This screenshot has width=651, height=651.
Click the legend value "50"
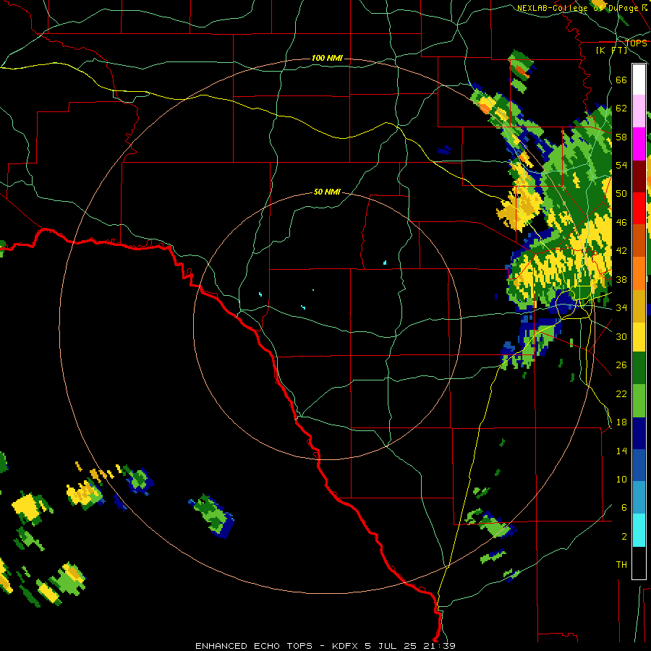[621, 194]
